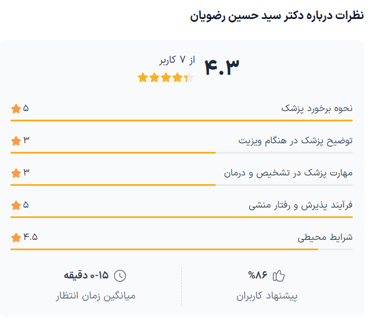Click the 86% recommendation percentage
The height and width of the screenshot is (321, 370).
(x=257, y=276)
